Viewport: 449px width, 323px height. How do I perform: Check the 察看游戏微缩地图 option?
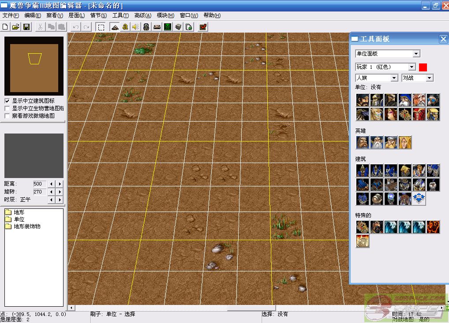(x=7, y=116)
